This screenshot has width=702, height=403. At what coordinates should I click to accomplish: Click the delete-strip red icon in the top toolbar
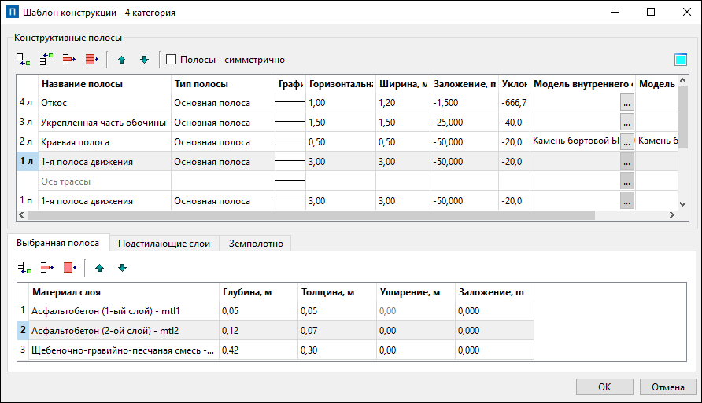(69, 60)
